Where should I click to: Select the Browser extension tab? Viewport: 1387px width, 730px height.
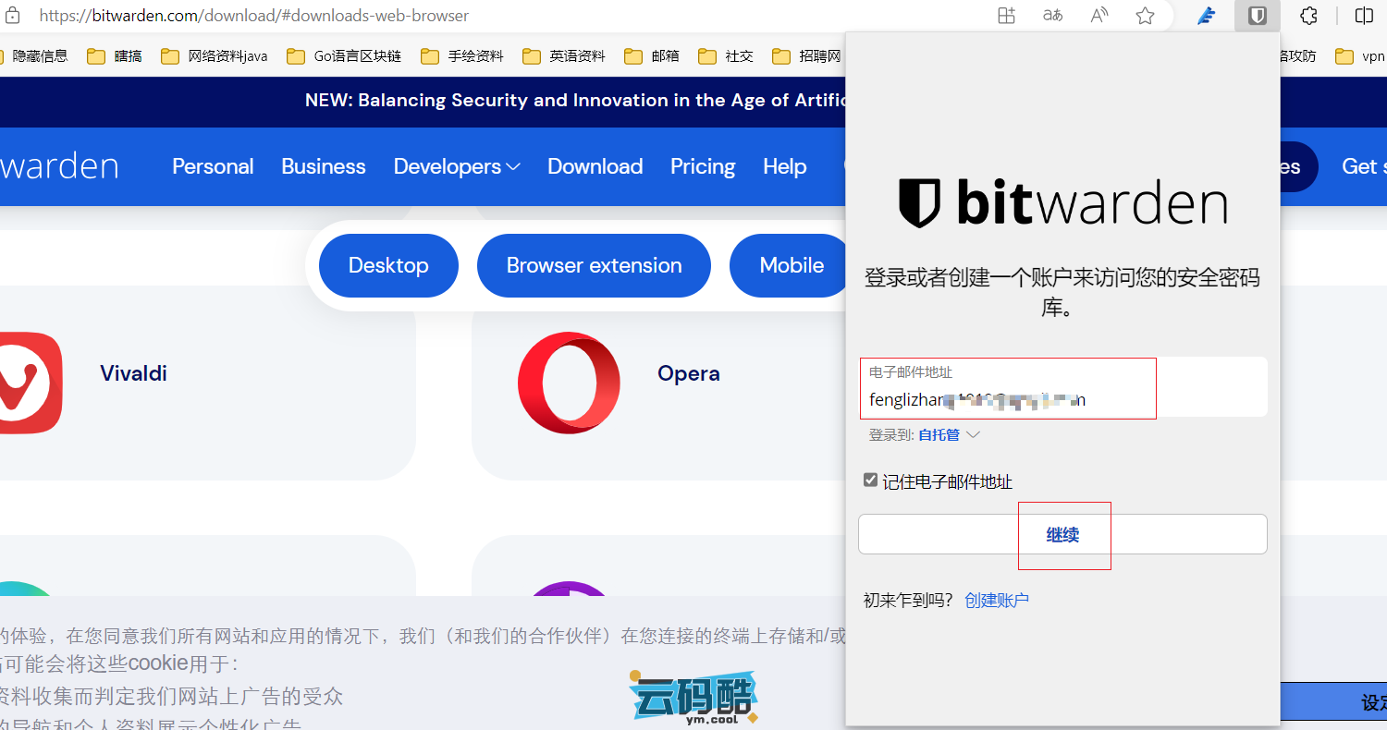coord(594,265)
